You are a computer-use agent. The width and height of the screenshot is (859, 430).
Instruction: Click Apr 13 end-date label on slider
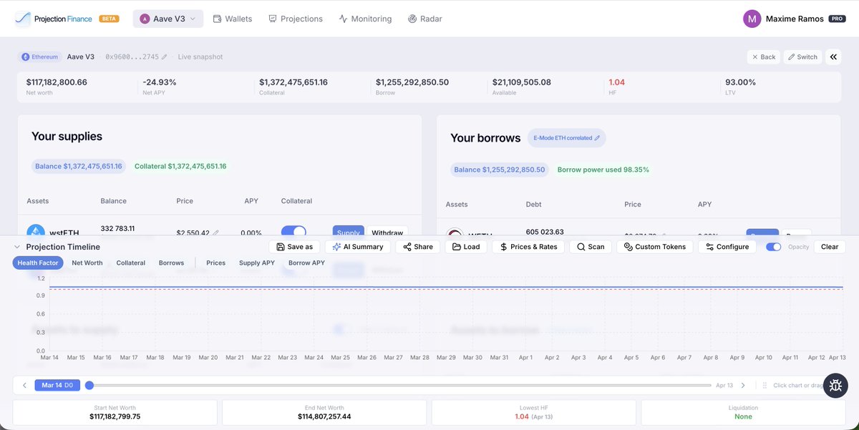click(x=724, y=385)
